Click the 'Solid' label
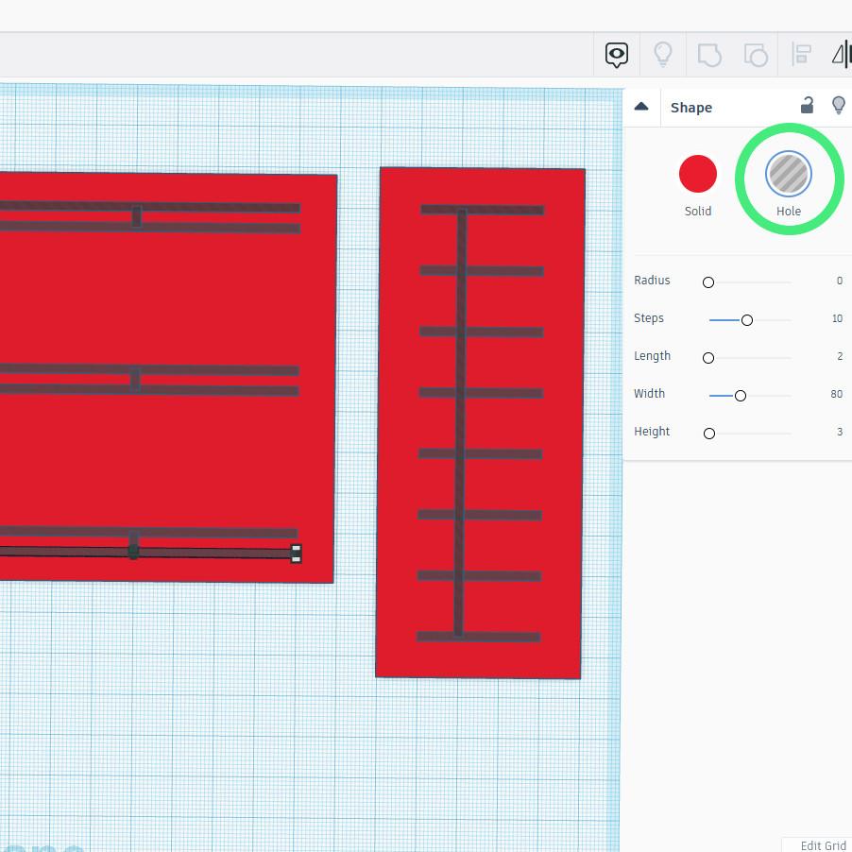Image resolution: width=852 pixels, height=852 pixels. [698, 212]
